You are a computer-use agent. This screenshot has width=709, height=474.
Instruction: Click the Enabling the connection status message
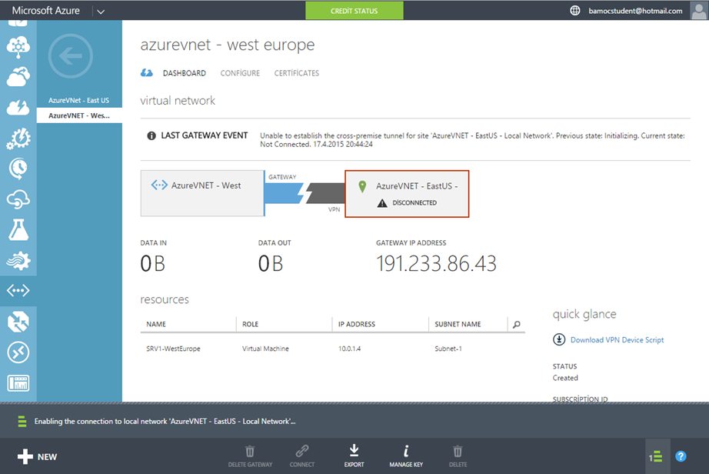(165, 422)
